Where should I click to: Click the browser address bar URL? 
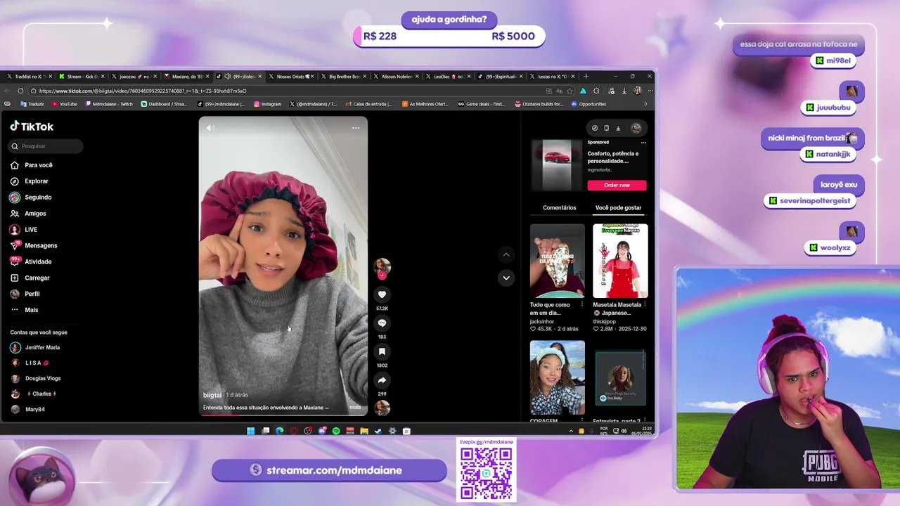tap(143, 91)
